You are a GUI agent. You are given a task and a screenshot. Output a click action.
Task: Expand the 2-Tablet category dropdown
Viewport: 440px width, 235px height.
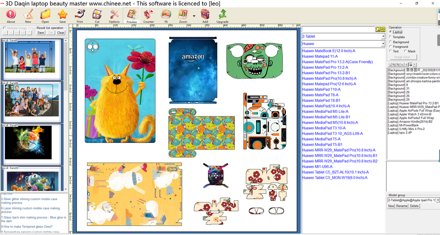[x=383, y=36]
